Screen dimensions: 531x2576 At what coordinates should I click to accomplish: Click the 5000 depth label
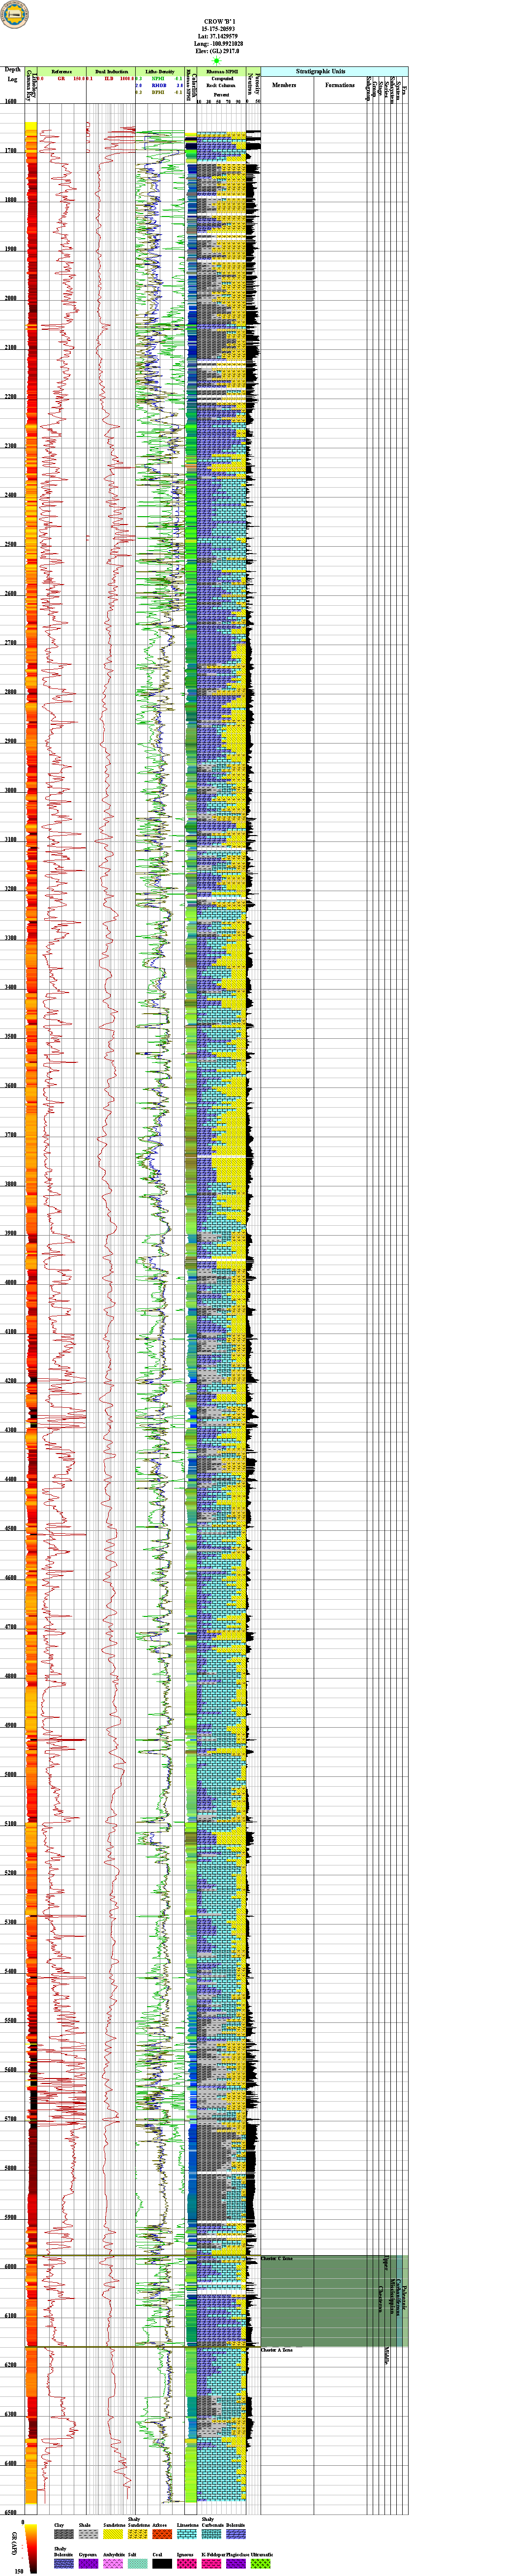[x=10, y=1774]
